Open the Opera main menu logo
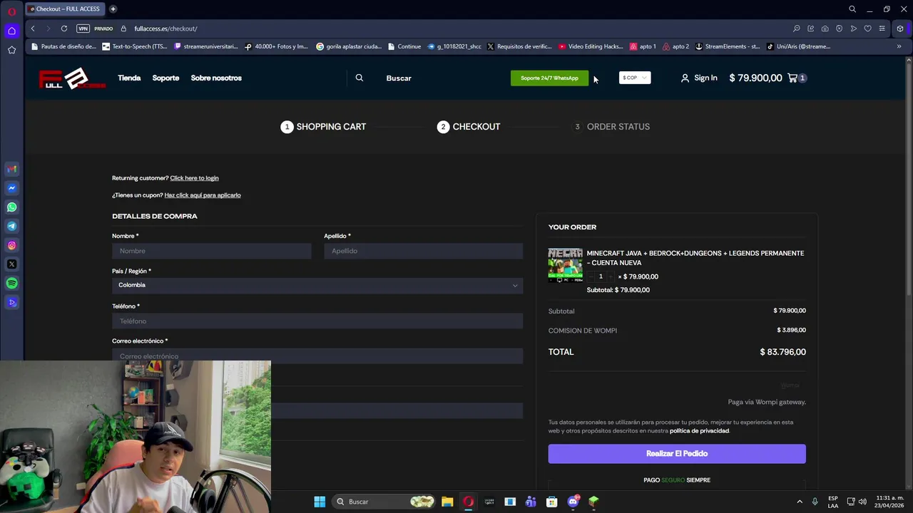Screen dimensions: 913x513 coord(11,11)
